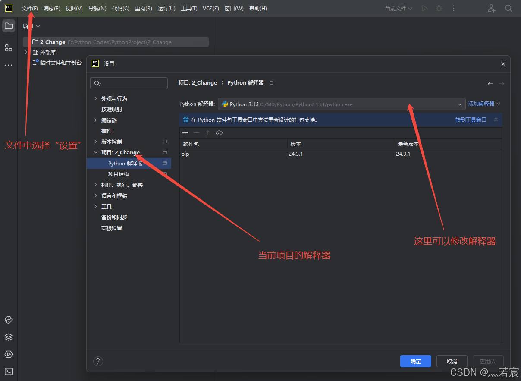Screen dimensions: 521x381
Task: Open the 文件(F) menu
Action: (29, 8)
